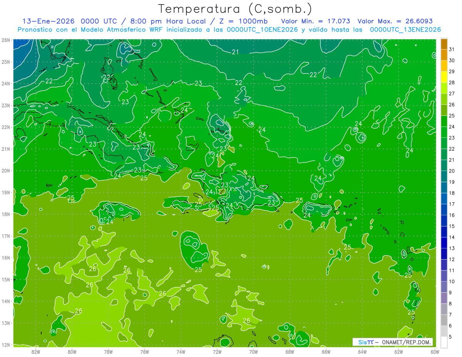Click the latitude label "20N"
462x357 pixels.
point(5,170)
